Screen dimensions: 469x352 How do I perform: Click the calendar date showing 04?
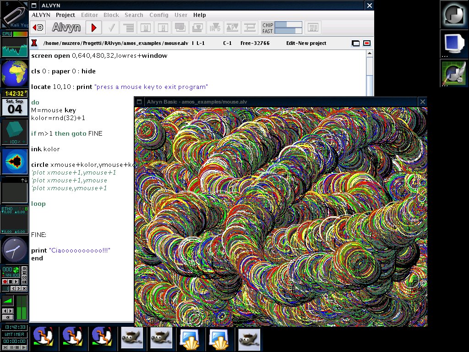point(15,109)
